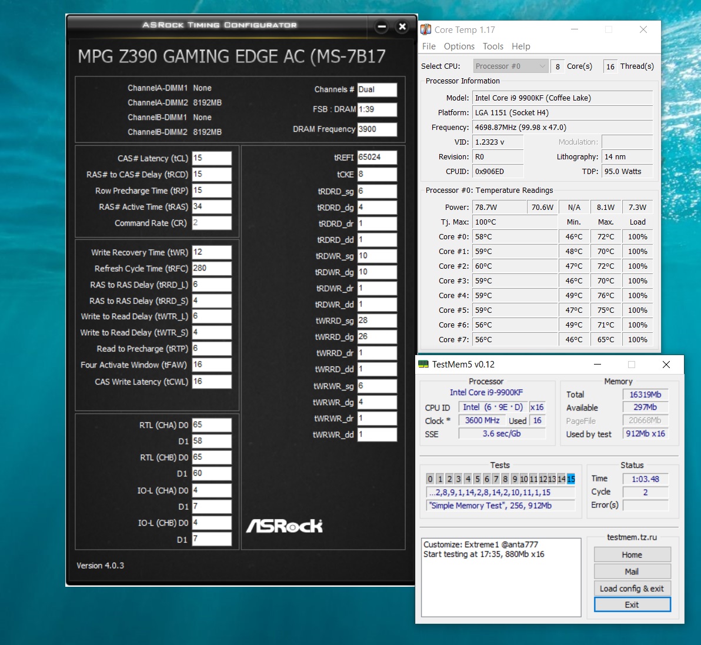This screenshot has height=645, width=701.
Task: Click the tWRRD_dg value field showing 26
Action: click(x=377, y=336)
